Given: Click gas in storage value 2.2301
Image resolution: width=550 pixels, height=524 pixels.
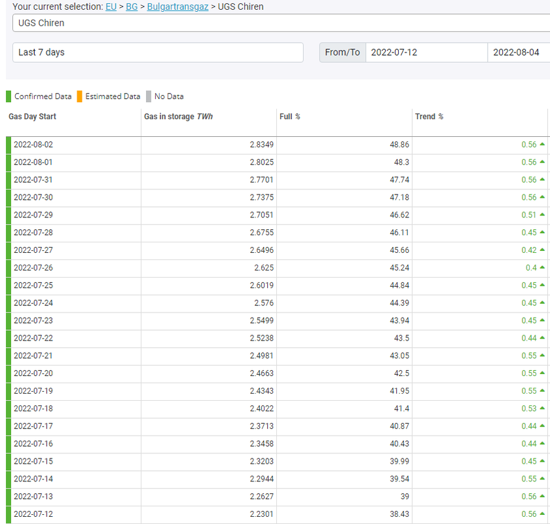Looking at the screenshot, I should click(262, 514).
